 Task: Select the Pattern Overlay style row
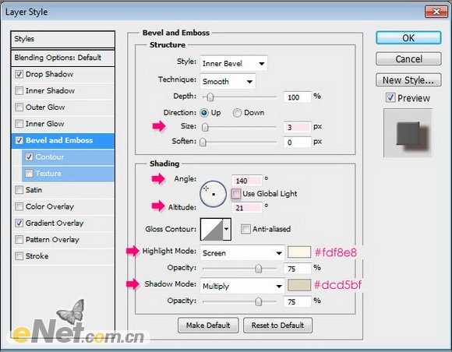click(63, 240)
